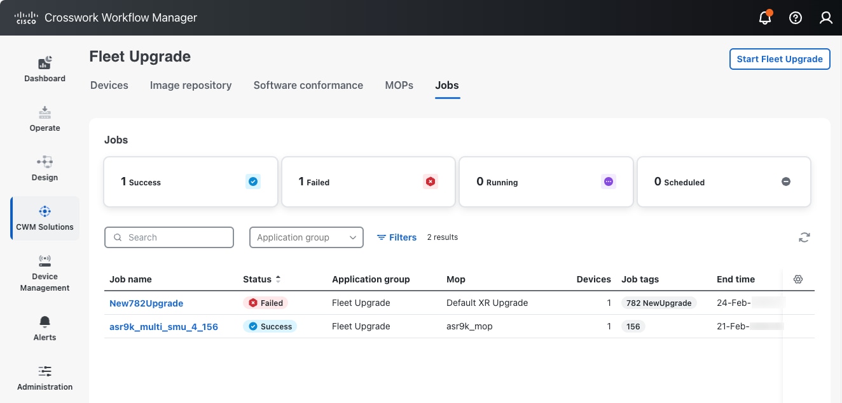Viewport: 842px width, 403px height.
Task: Filter jobs by the 0 Scheduled card
Action: (724, 182)
